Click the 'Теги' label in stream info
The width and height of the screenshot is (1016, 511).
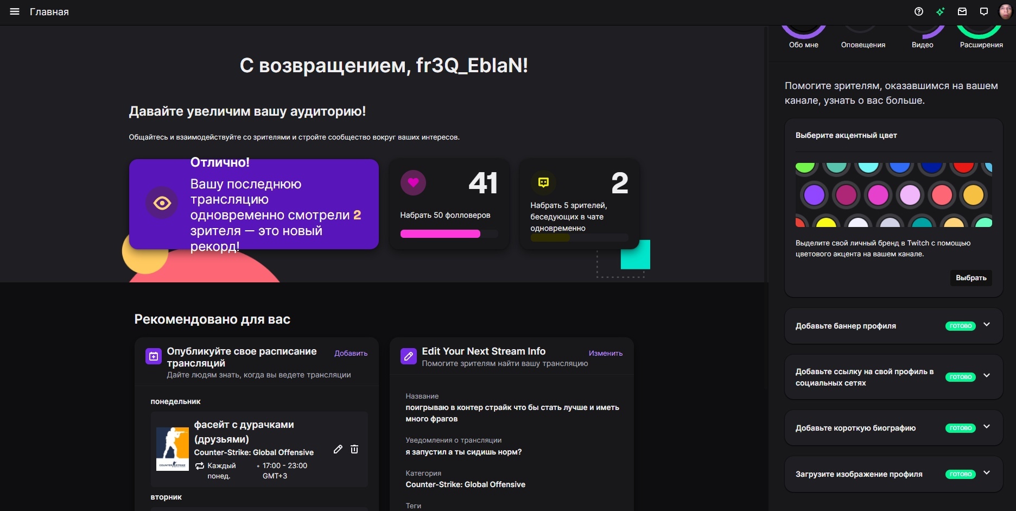[x=414, y=506]
